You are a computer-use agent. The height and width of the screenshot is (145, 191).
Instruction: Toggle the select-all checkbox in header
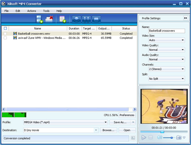point(5,28)
